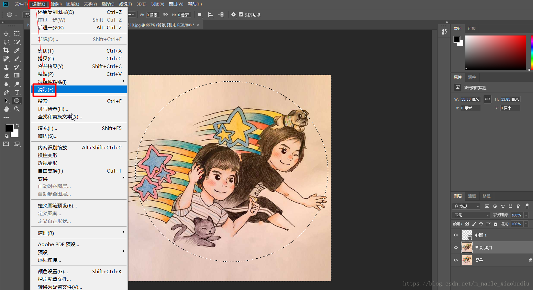This screenshot has height=290, width=533.
Task: Open the 不透明度 opacity dropdown arrow
Action: [x=526, y=215]
